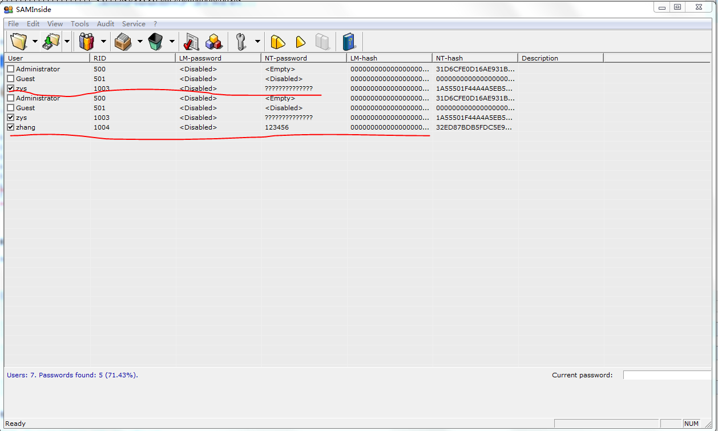Click the colored cubes attack icon
This screenshot has width=718, height=431.
coord(214,42)
